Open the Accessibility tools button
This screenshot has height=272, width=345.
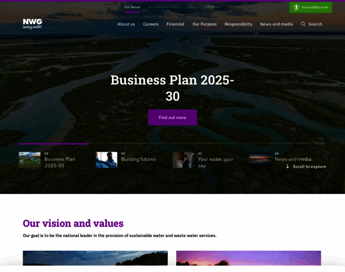[310, 7]
